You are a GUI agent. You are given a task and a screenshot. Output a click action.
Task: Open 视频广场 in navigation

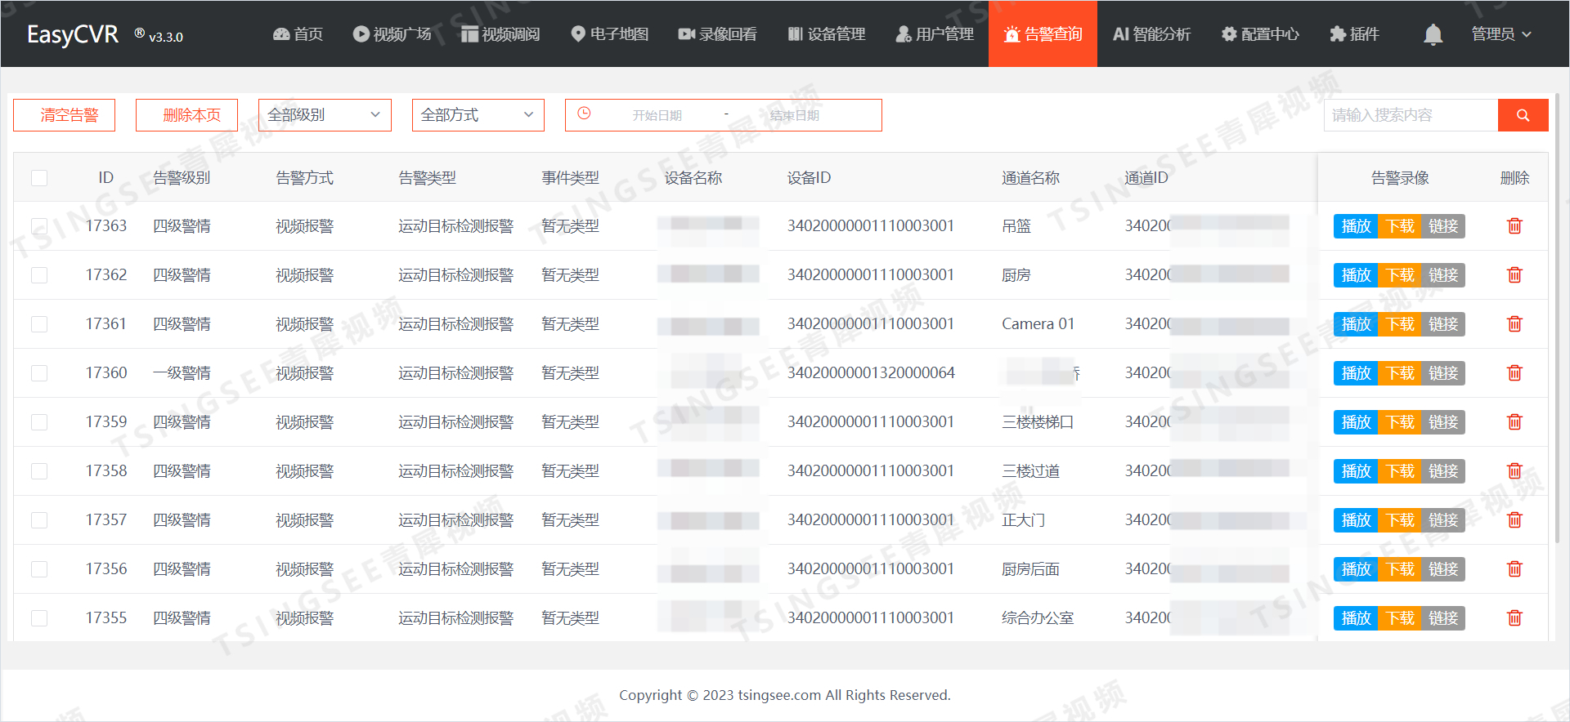point(392,34)
